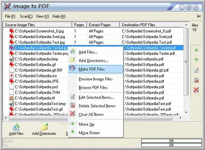The width and height of the screenshot is (205, 150).
Task: Click the red X Clear All icon in right sidebar
Action: (x=196, y=90)
